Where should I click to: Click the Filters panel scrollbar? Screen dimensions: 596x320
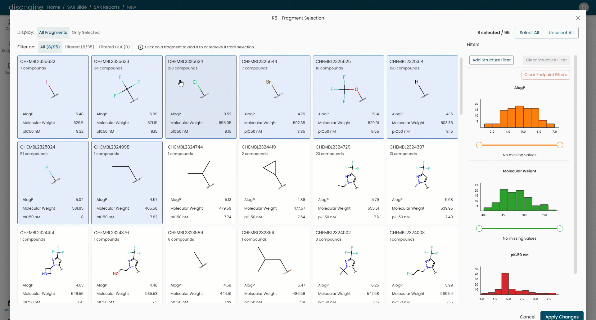pyautogui.click(x=575, y=164)
